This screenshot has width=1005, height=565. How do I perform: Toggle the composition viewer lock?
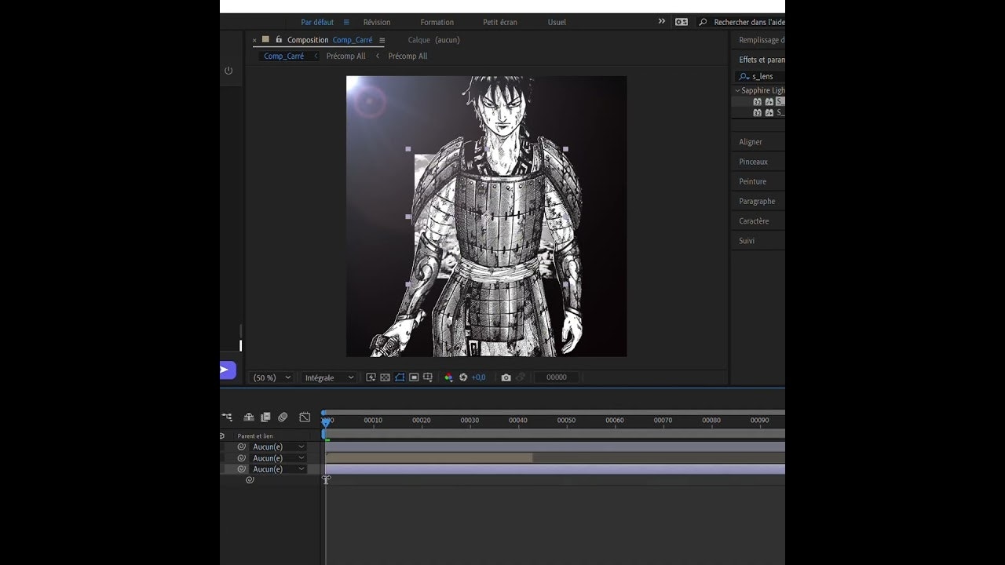(279, 39)
